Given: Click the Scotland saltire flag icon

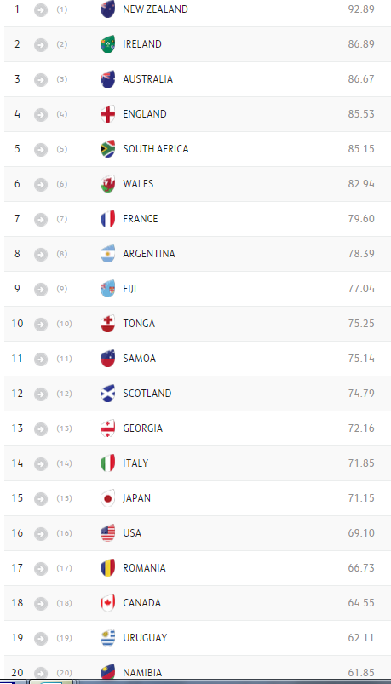Looking at the screenshot, I should tap(108, 393).
